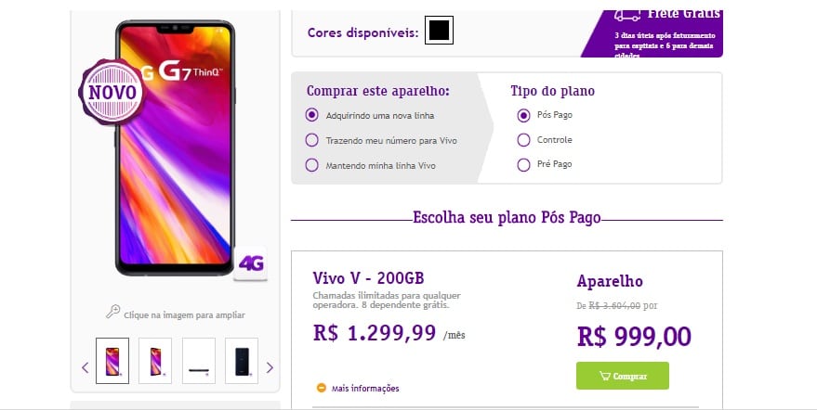
Task: Pick the black color swatch
Action: 439,31
